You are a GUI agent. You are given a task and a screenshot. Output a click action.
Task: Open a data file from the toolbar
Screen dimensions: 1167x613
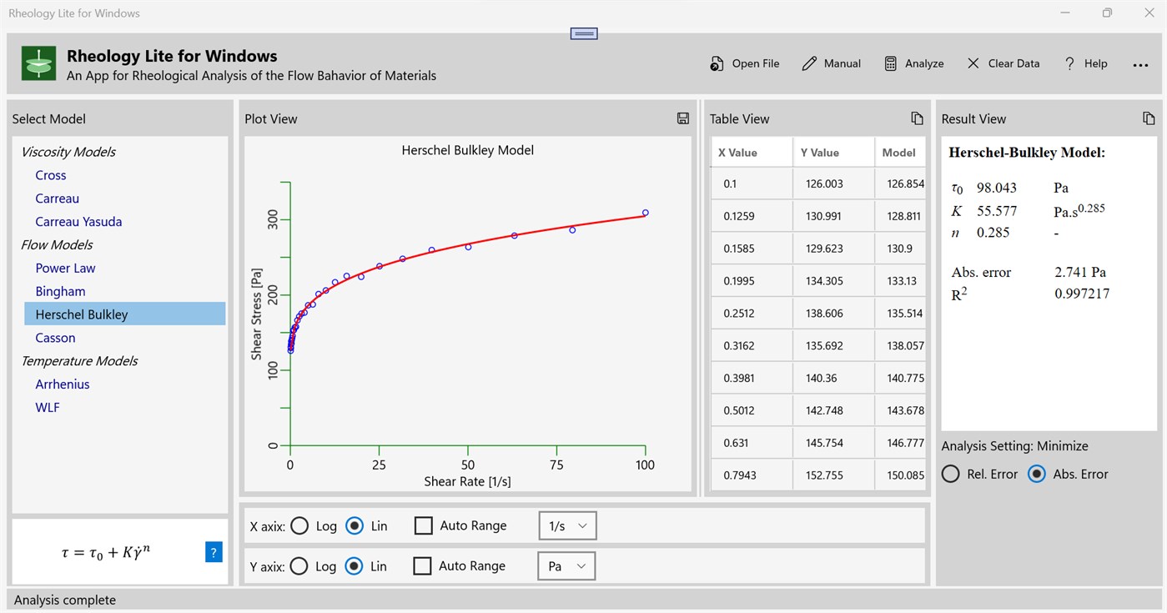[743, 63]
